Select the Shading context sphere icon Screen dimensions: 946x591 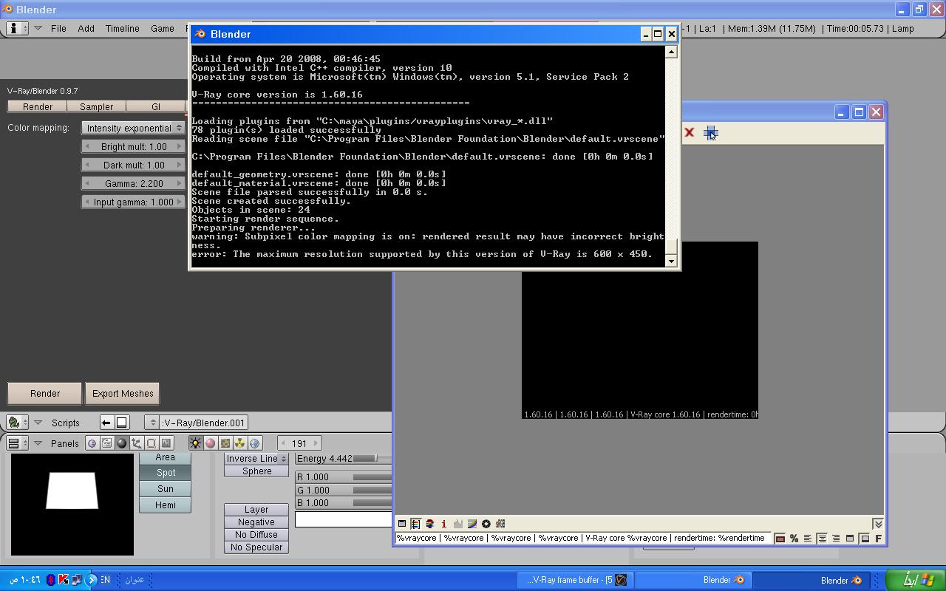121,443
